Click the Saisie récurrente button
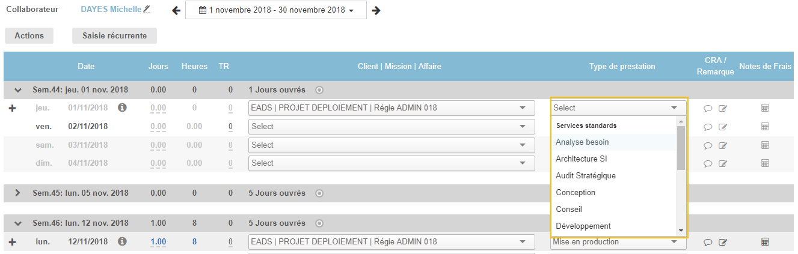The image size is (798, 254). coord(114,35)
